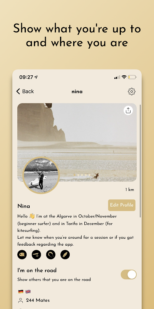
Task: Tap the share icon on cover photo
Action: pyautogui.click(x=128, y=110)
